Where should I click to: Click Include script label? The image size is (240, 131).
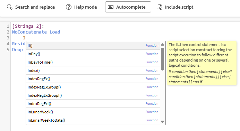(x=179, y=7)
